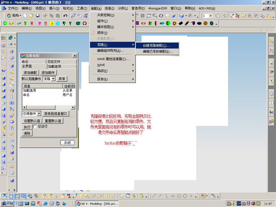Click the info list scrollbar left arrow
The image size is (276, 207).
pos(25,107)
